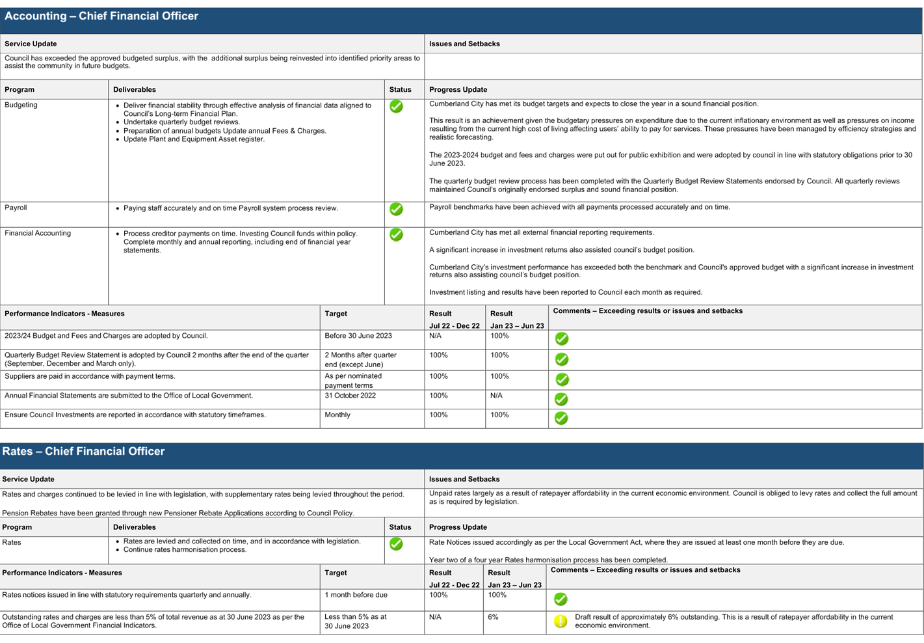
Task: Click green check for Council Investments reported row
Action: tap(562, 418)
